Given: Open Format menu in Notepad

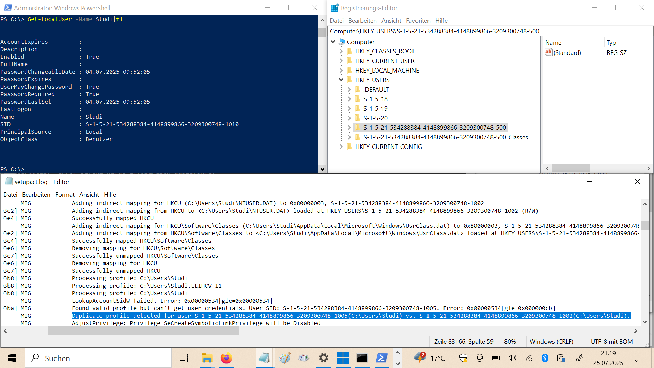Looking at the screenshot, I should coord(65,195).
